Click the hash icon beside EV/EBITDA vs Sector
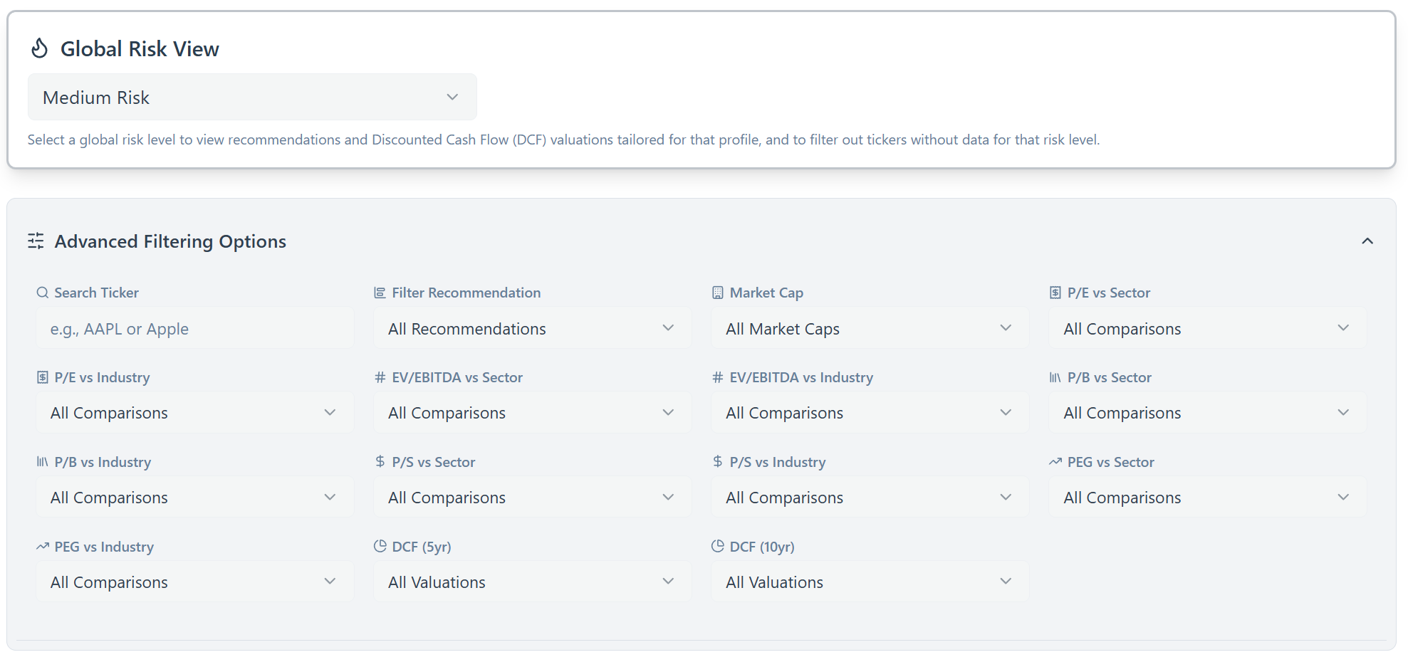1408x662 pixels. [380, 377]
